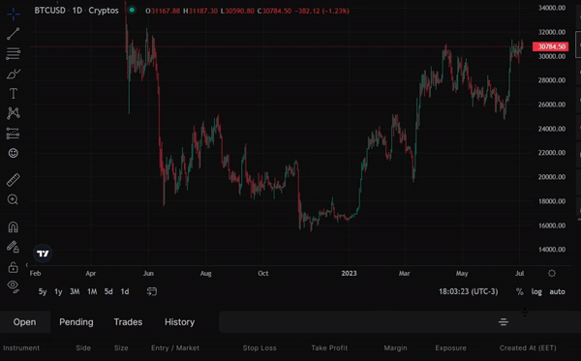Select the crosshair cursor tool
Image resolution: width=581 pixels, height=361 pixels.
click(x=13, y=15)
